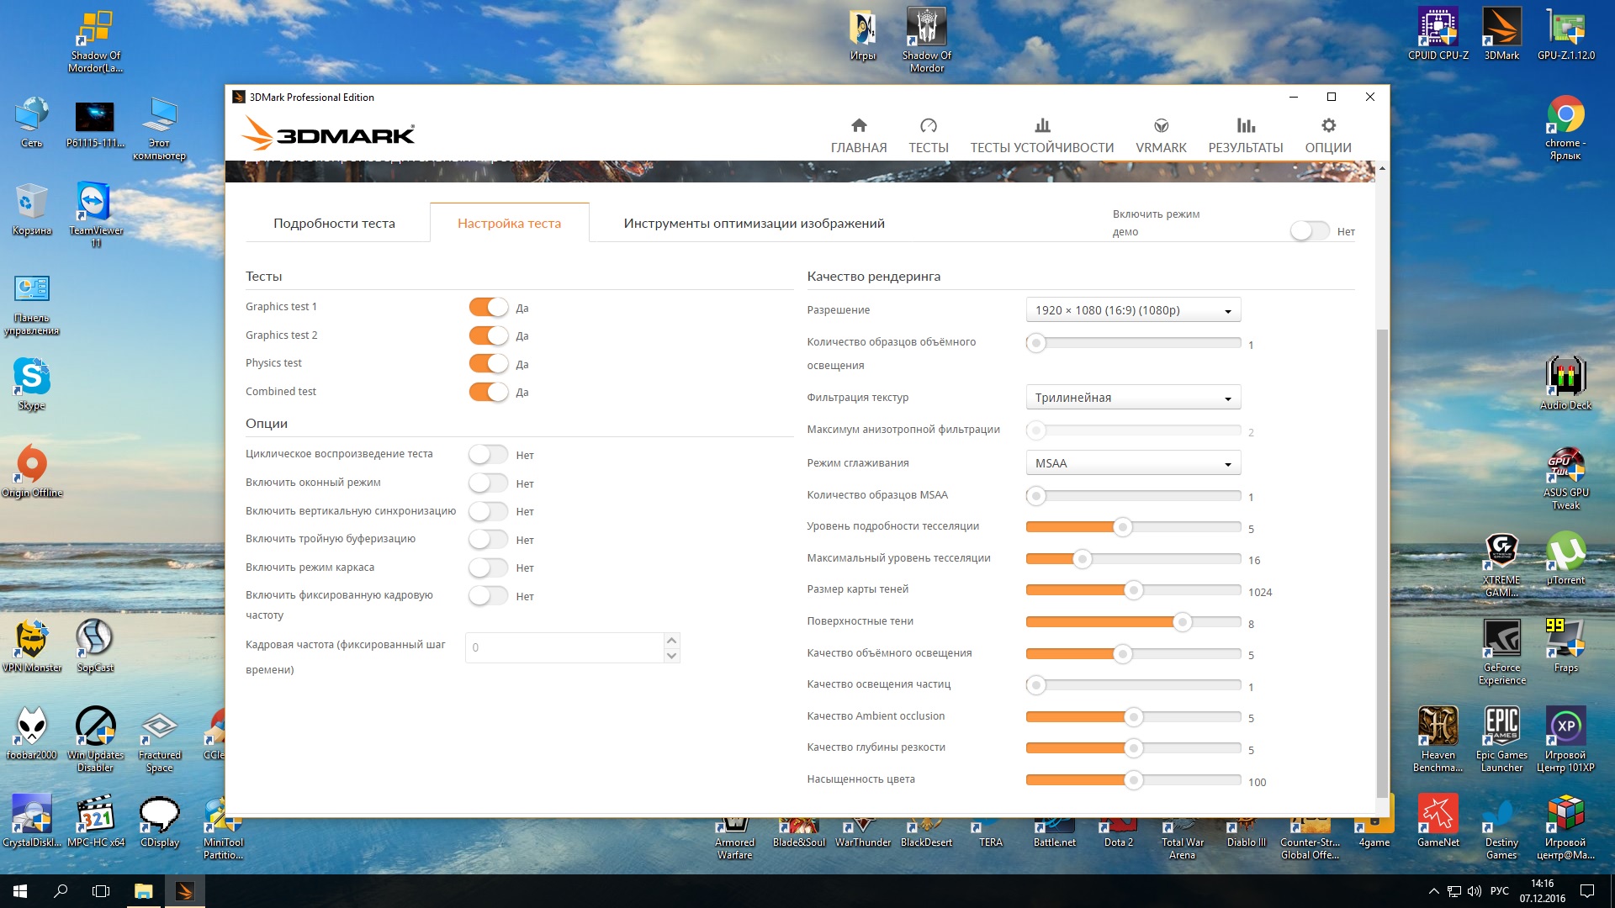The height and width of the screenshot is (908, 1615).
Task: Turn off Physics test switch
Action: 488,364
